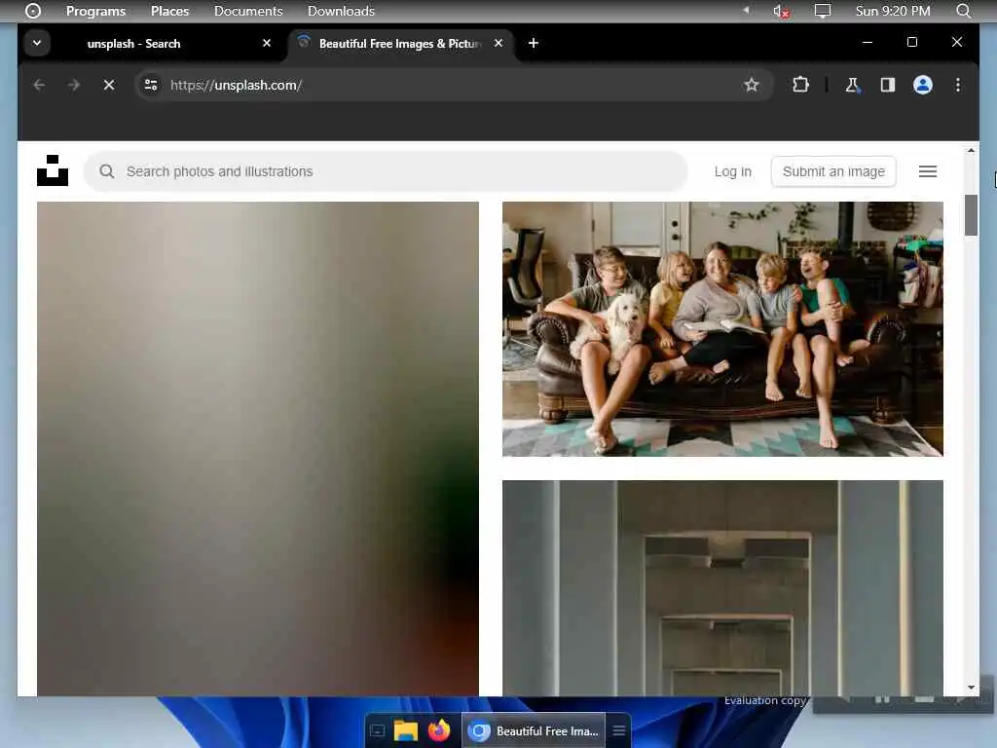Open the browser profile avatar

[922, 85]
